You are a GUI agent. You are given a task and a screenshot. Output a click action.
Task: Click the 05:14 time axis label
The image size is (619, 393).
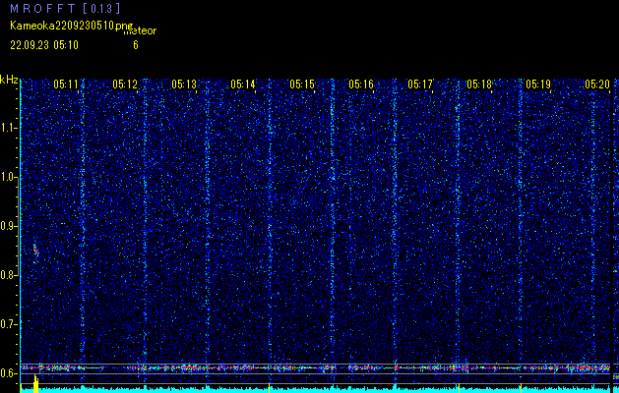tap(243, 84)
